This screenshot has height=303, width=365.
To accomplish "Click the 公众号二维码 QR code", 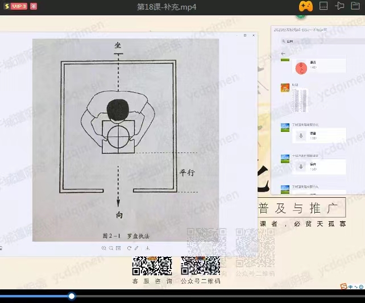I will 200,265.
